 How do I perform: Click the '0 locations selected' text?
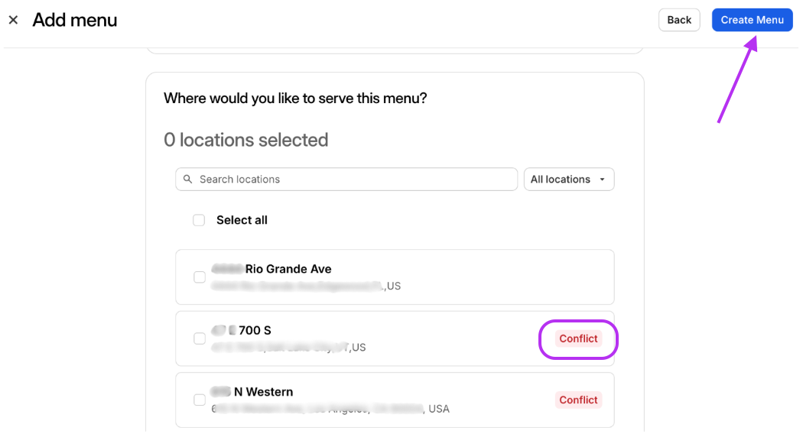tap(245, 140)
